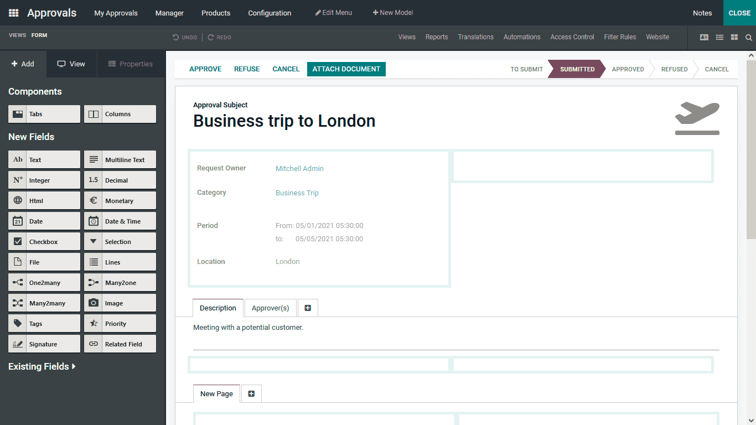Click the apps grid icon beside Approvals
The width and height of the screenshot is (756, 425).
12,12
